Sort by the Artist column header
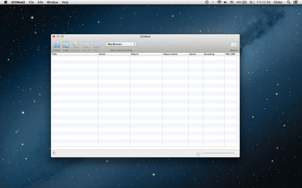 tap(114, 54)
